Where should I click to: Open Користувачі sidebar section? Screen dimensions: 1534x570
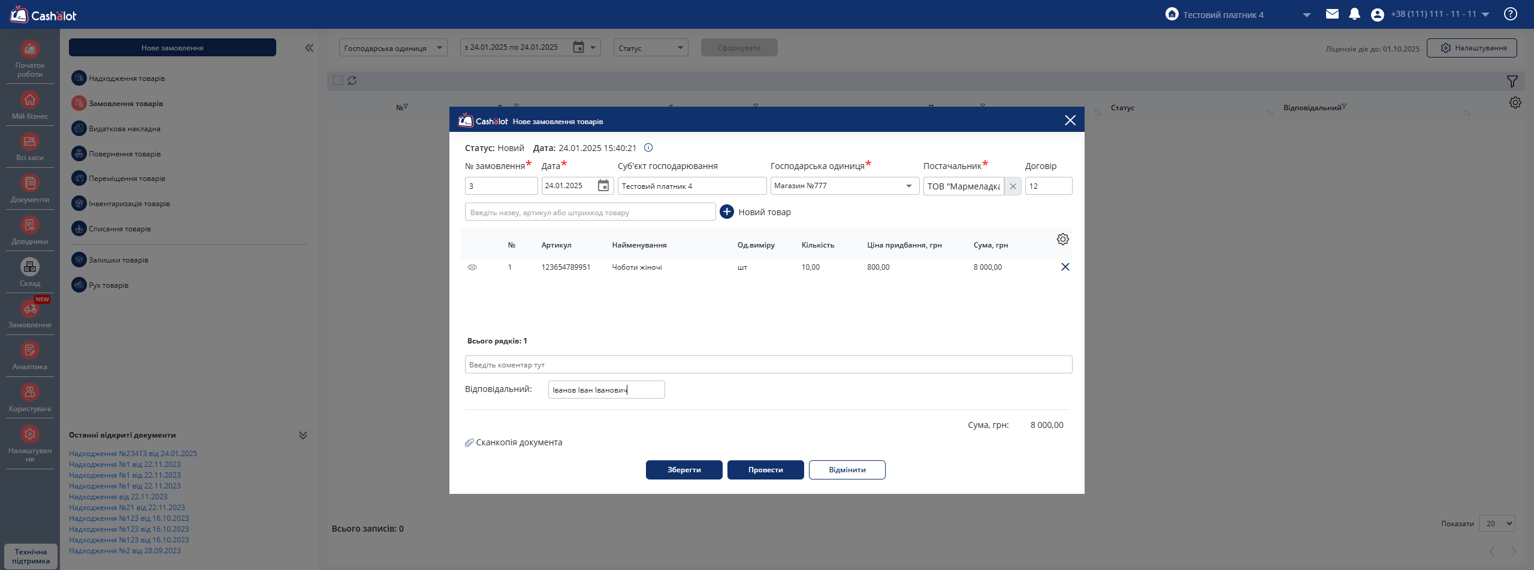(30, 398)
